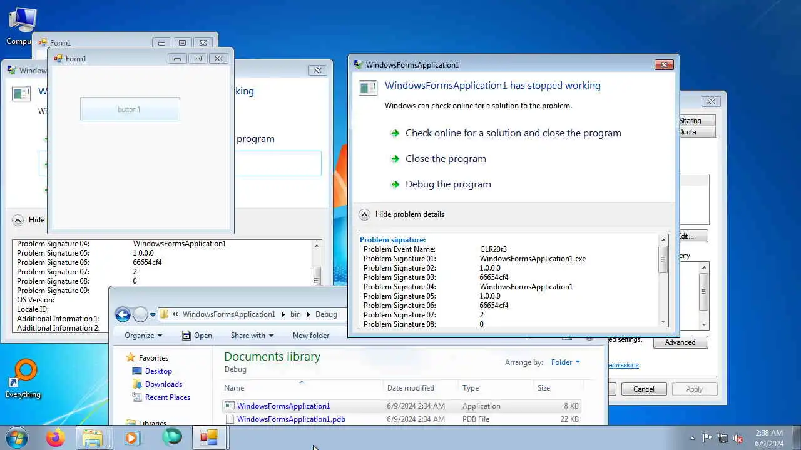The width and height of the screenshot is (801, 450).
Task: Open Share with dropdown
Action: (x=252, y=336)
